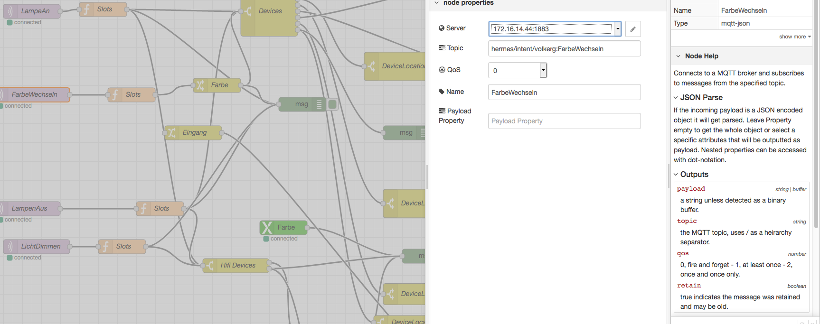The height and width of the screenshot is (324, 820).
Task: Click the output port of FarbeWechseln node
Action: (70, 94)
